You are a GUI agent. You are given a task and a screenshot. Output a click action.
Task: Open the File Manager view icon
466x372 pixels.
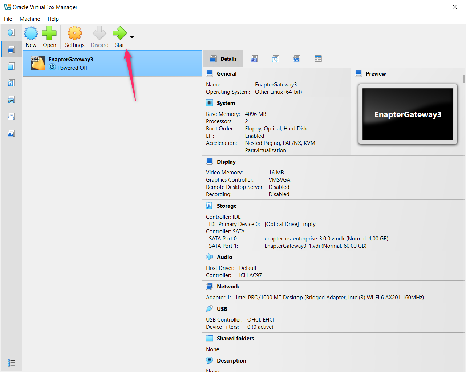[318, 58]
